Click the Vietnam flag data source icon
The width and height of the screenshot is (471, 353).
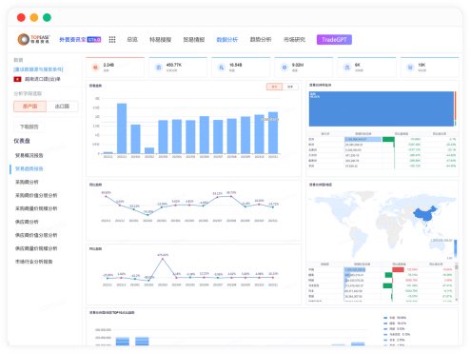[17, 79]
